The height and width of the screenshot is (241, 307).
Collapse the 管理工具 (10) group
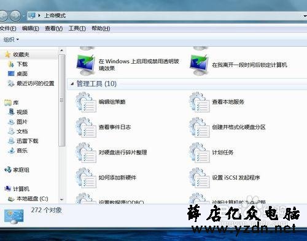(72, 84)
